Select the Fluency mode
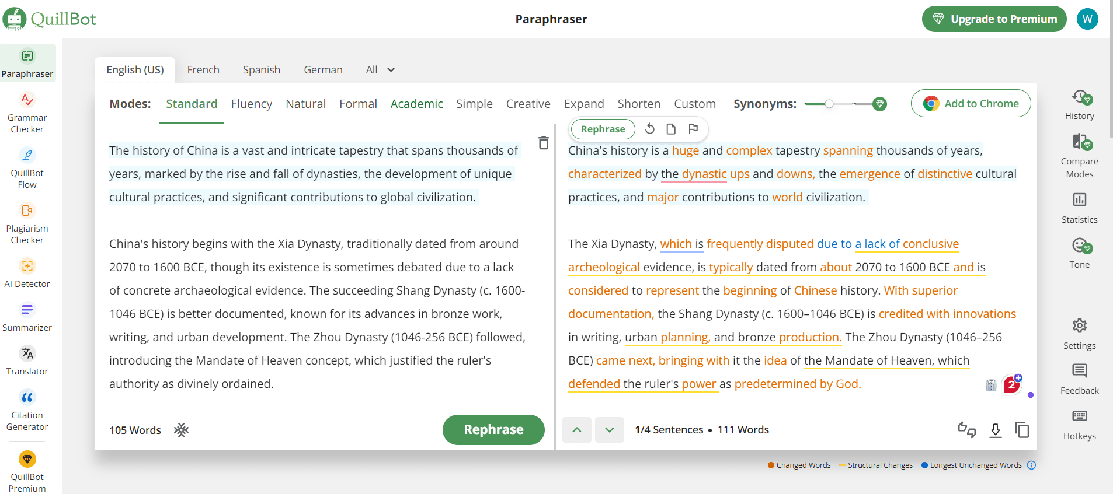The width and height of the screenshot is (1113, 494). [251, 104]
